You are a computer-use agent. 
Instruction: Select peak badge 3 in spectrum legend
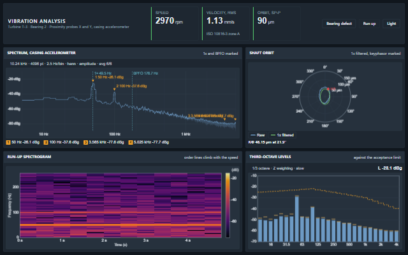coord(85,142)
